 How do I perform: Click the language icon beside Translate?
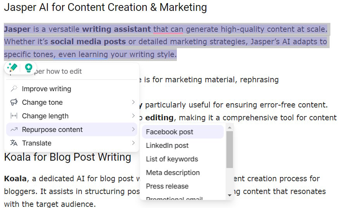coord(14,143)
